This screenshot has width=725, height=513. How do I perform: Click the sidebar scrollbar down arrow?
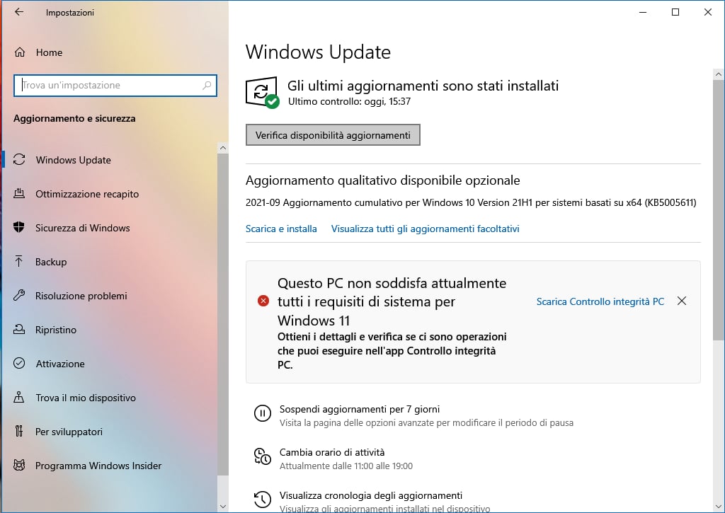pyautogui.click(x=223, y=506)
